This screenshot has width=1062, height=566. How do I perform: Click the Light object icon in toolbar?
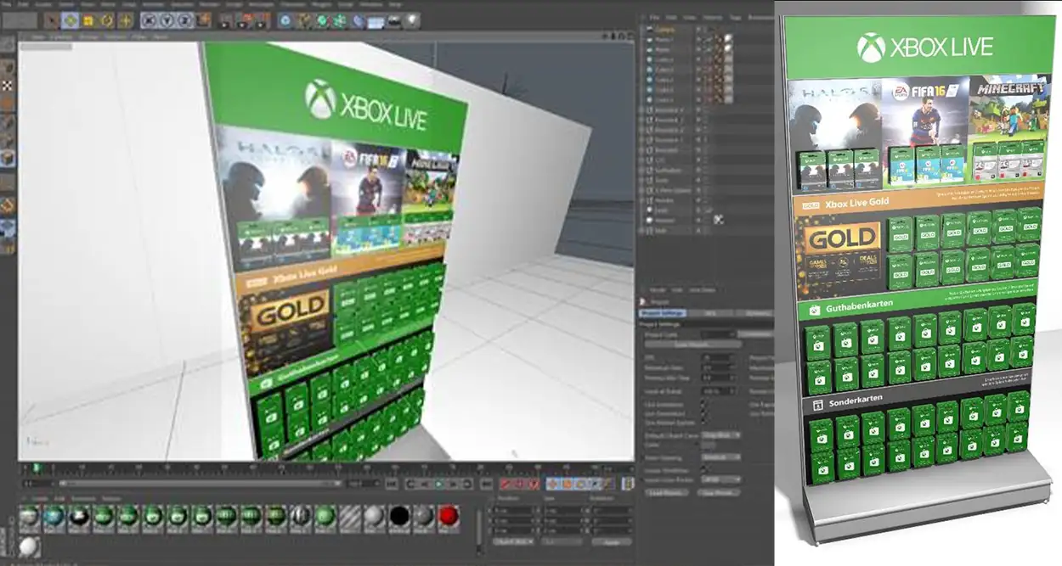pyautogui.click(x=411, y=20)
